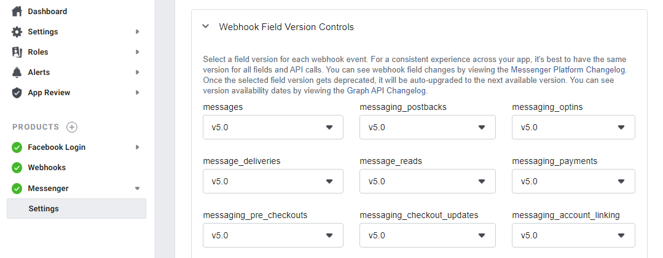663x258 pixels.
Task: Add a product with the plus icon
Action: 72,127
